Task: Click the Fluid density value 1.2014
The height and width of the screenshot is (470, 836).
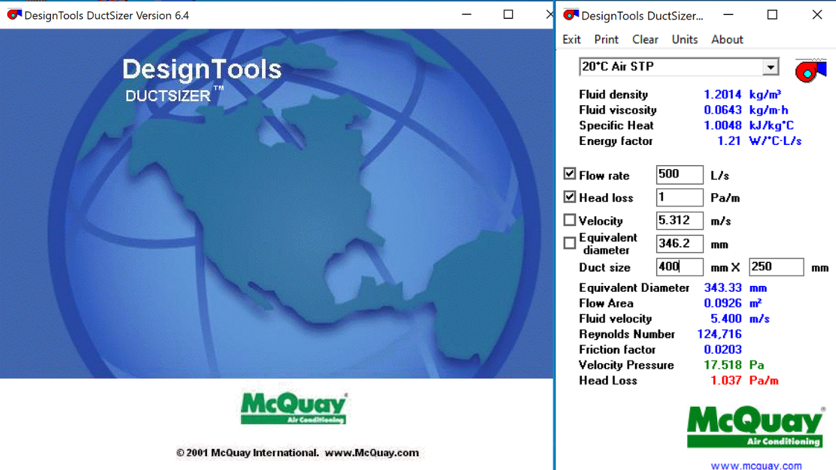Action: [723, 95]
